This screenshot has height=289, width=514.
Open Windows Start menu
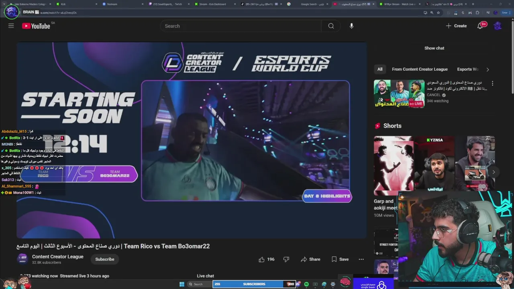(x=182, y=284)
